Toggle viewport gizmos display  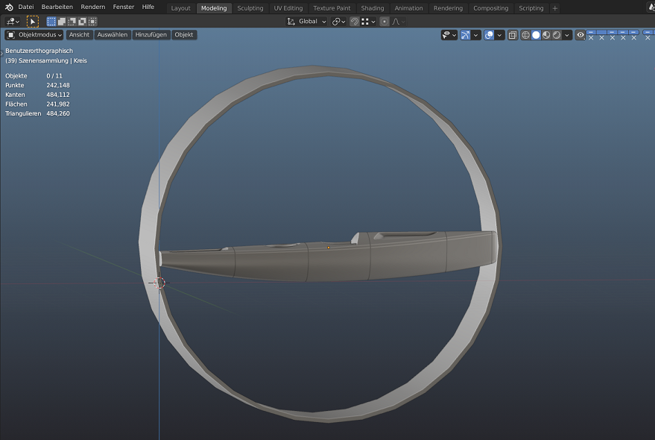[x=466, y=35]
